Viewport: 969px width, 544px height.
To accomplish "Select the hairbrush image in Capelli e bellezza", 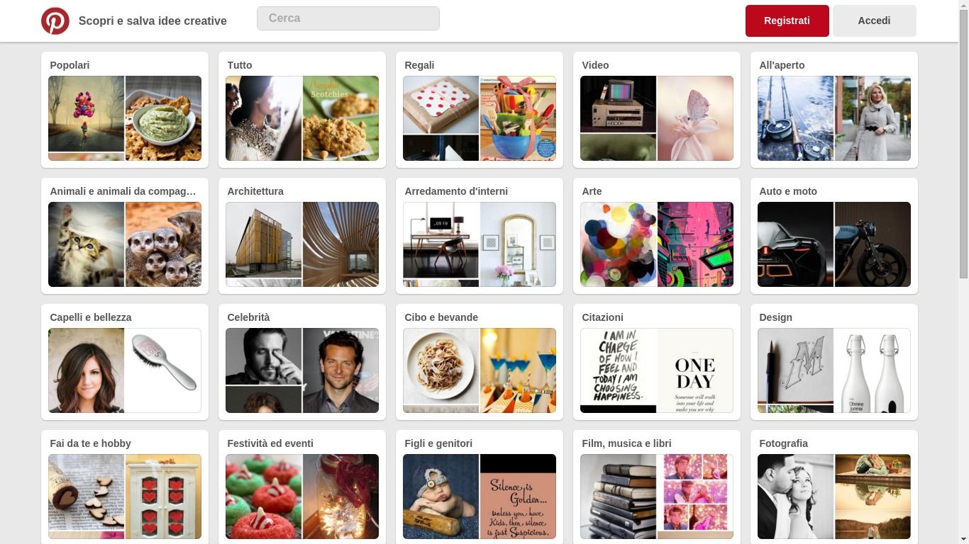I will [163, 370].
